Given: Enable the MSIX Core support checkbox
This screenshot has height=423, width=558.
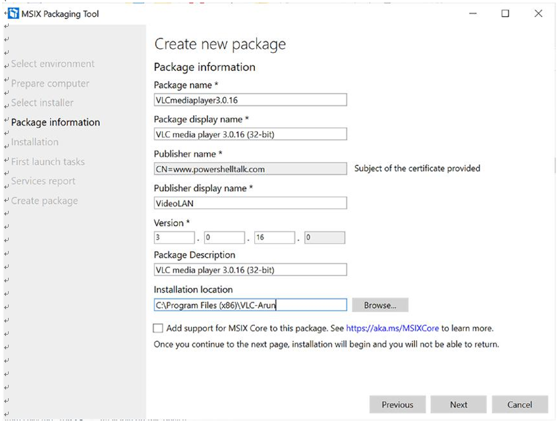Looking at the screenshot, I should click(x=158, y=328).
